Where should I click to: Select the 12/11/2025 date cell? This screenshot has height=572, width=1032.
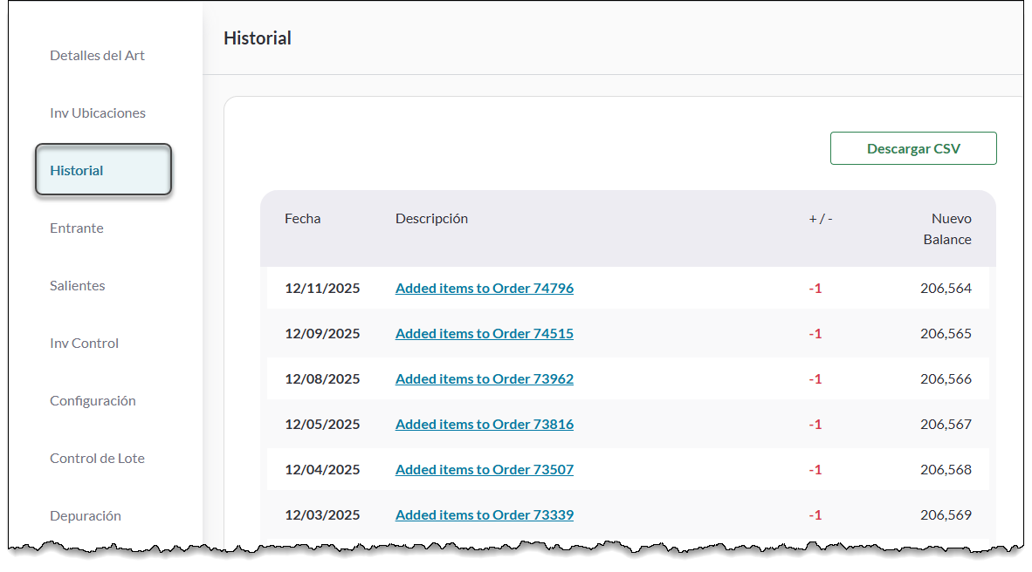[322, 289]
